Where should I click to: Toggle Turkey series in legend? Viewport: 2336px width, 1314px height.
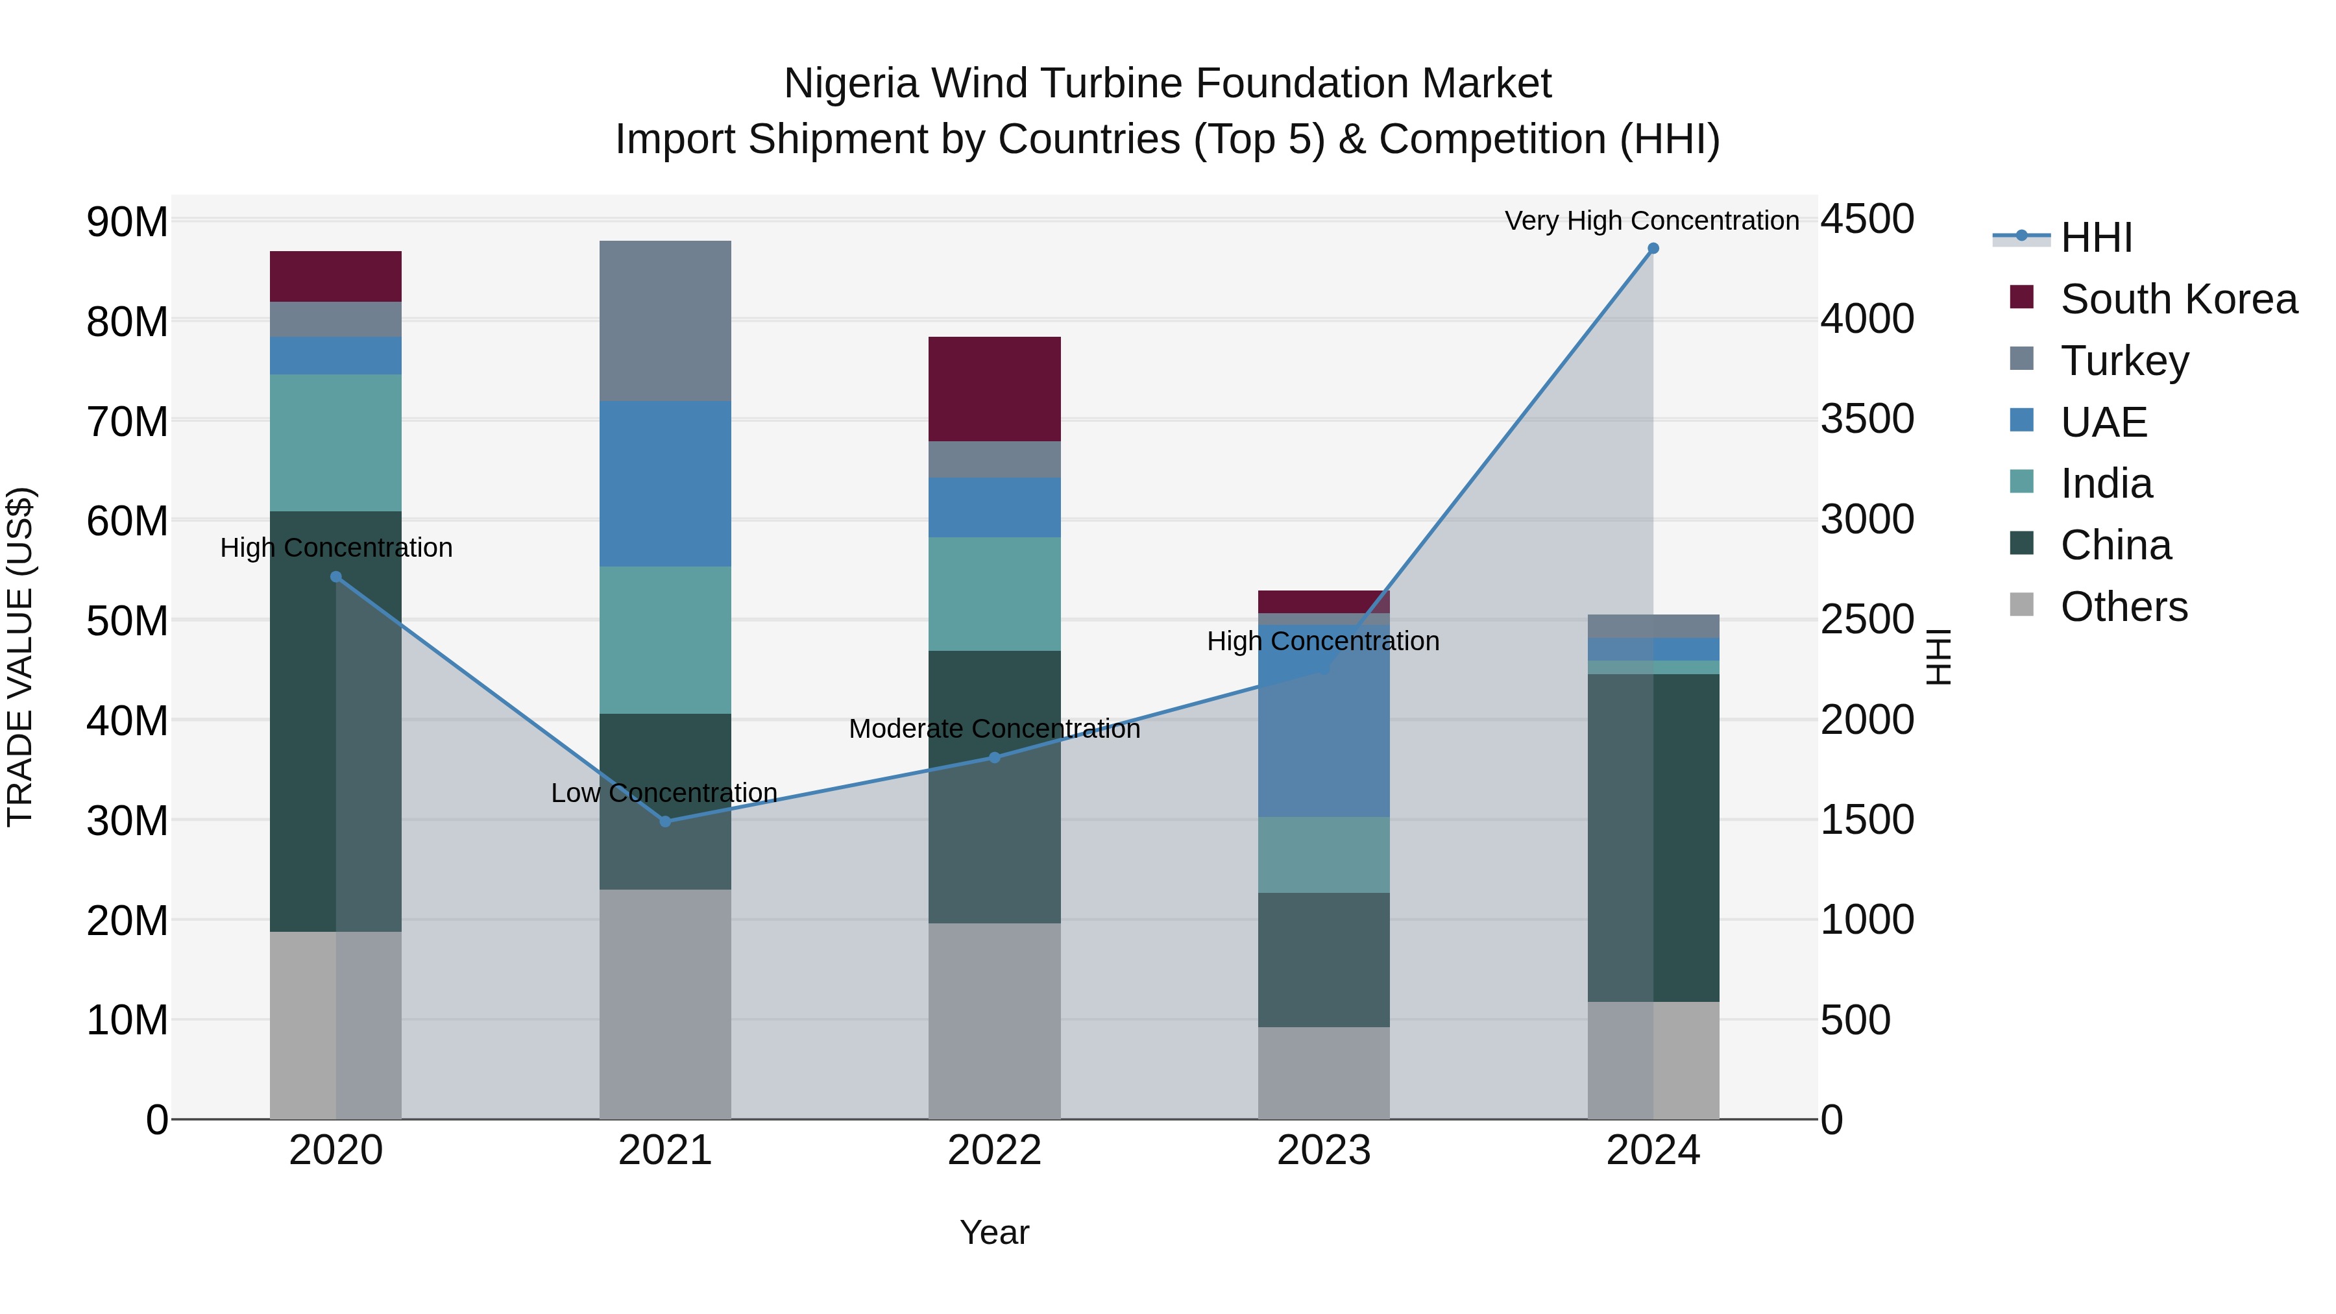2099,360
